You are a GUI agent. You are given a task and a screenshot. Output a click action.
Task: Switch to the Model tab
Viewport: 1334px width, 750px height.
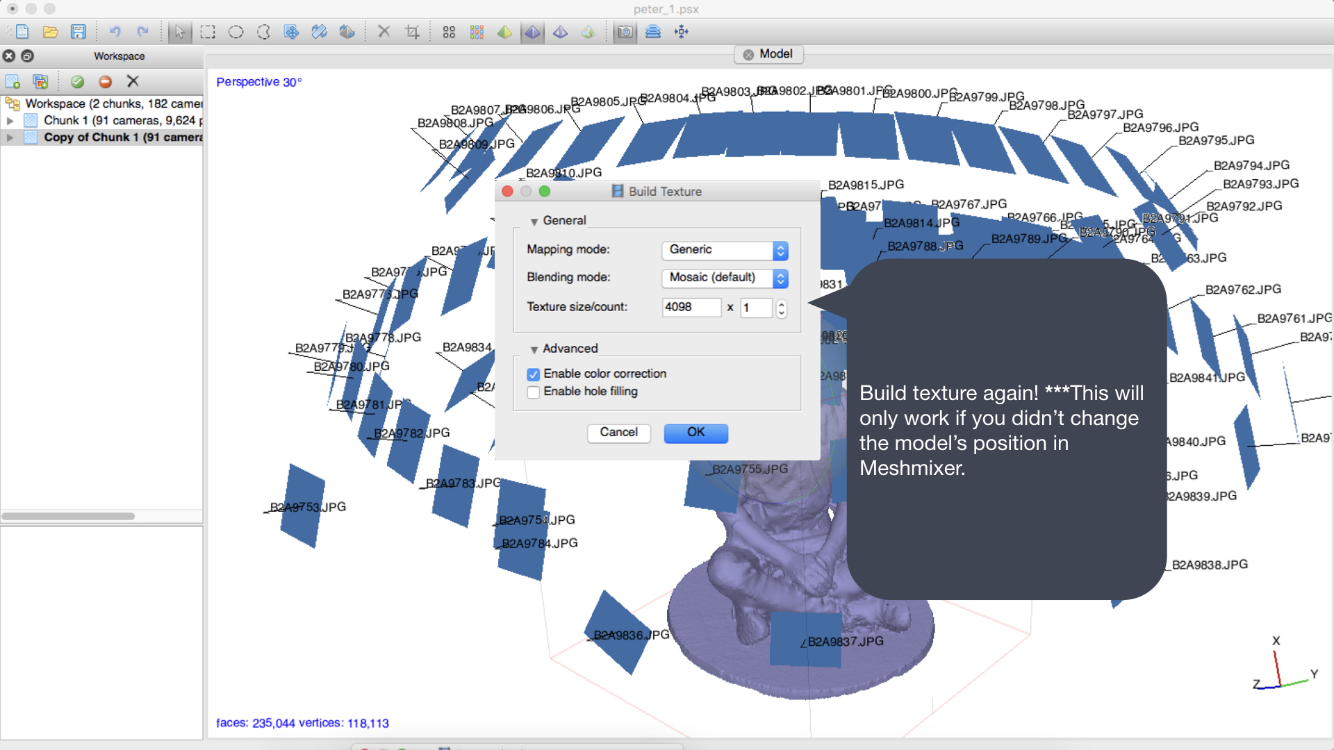[768, 54]
